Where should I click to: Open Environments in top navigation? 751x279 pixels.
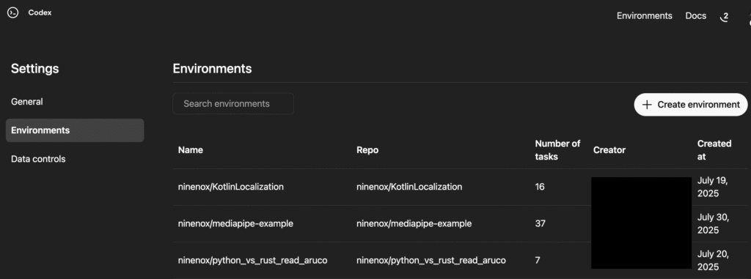[x=644, y=16]
